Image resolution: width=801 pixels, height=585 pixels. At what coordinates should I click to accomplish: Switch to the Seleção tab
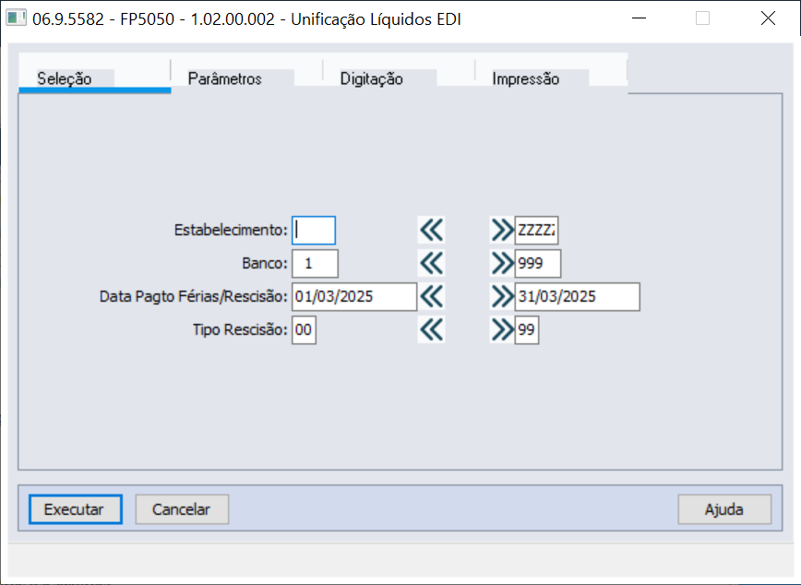(94, 75)
